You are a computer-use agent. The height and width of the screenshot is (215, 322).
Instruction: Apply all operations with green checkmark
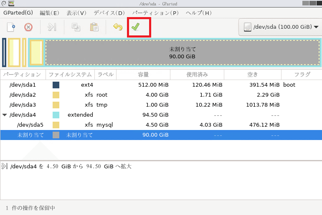click(136, 27)
